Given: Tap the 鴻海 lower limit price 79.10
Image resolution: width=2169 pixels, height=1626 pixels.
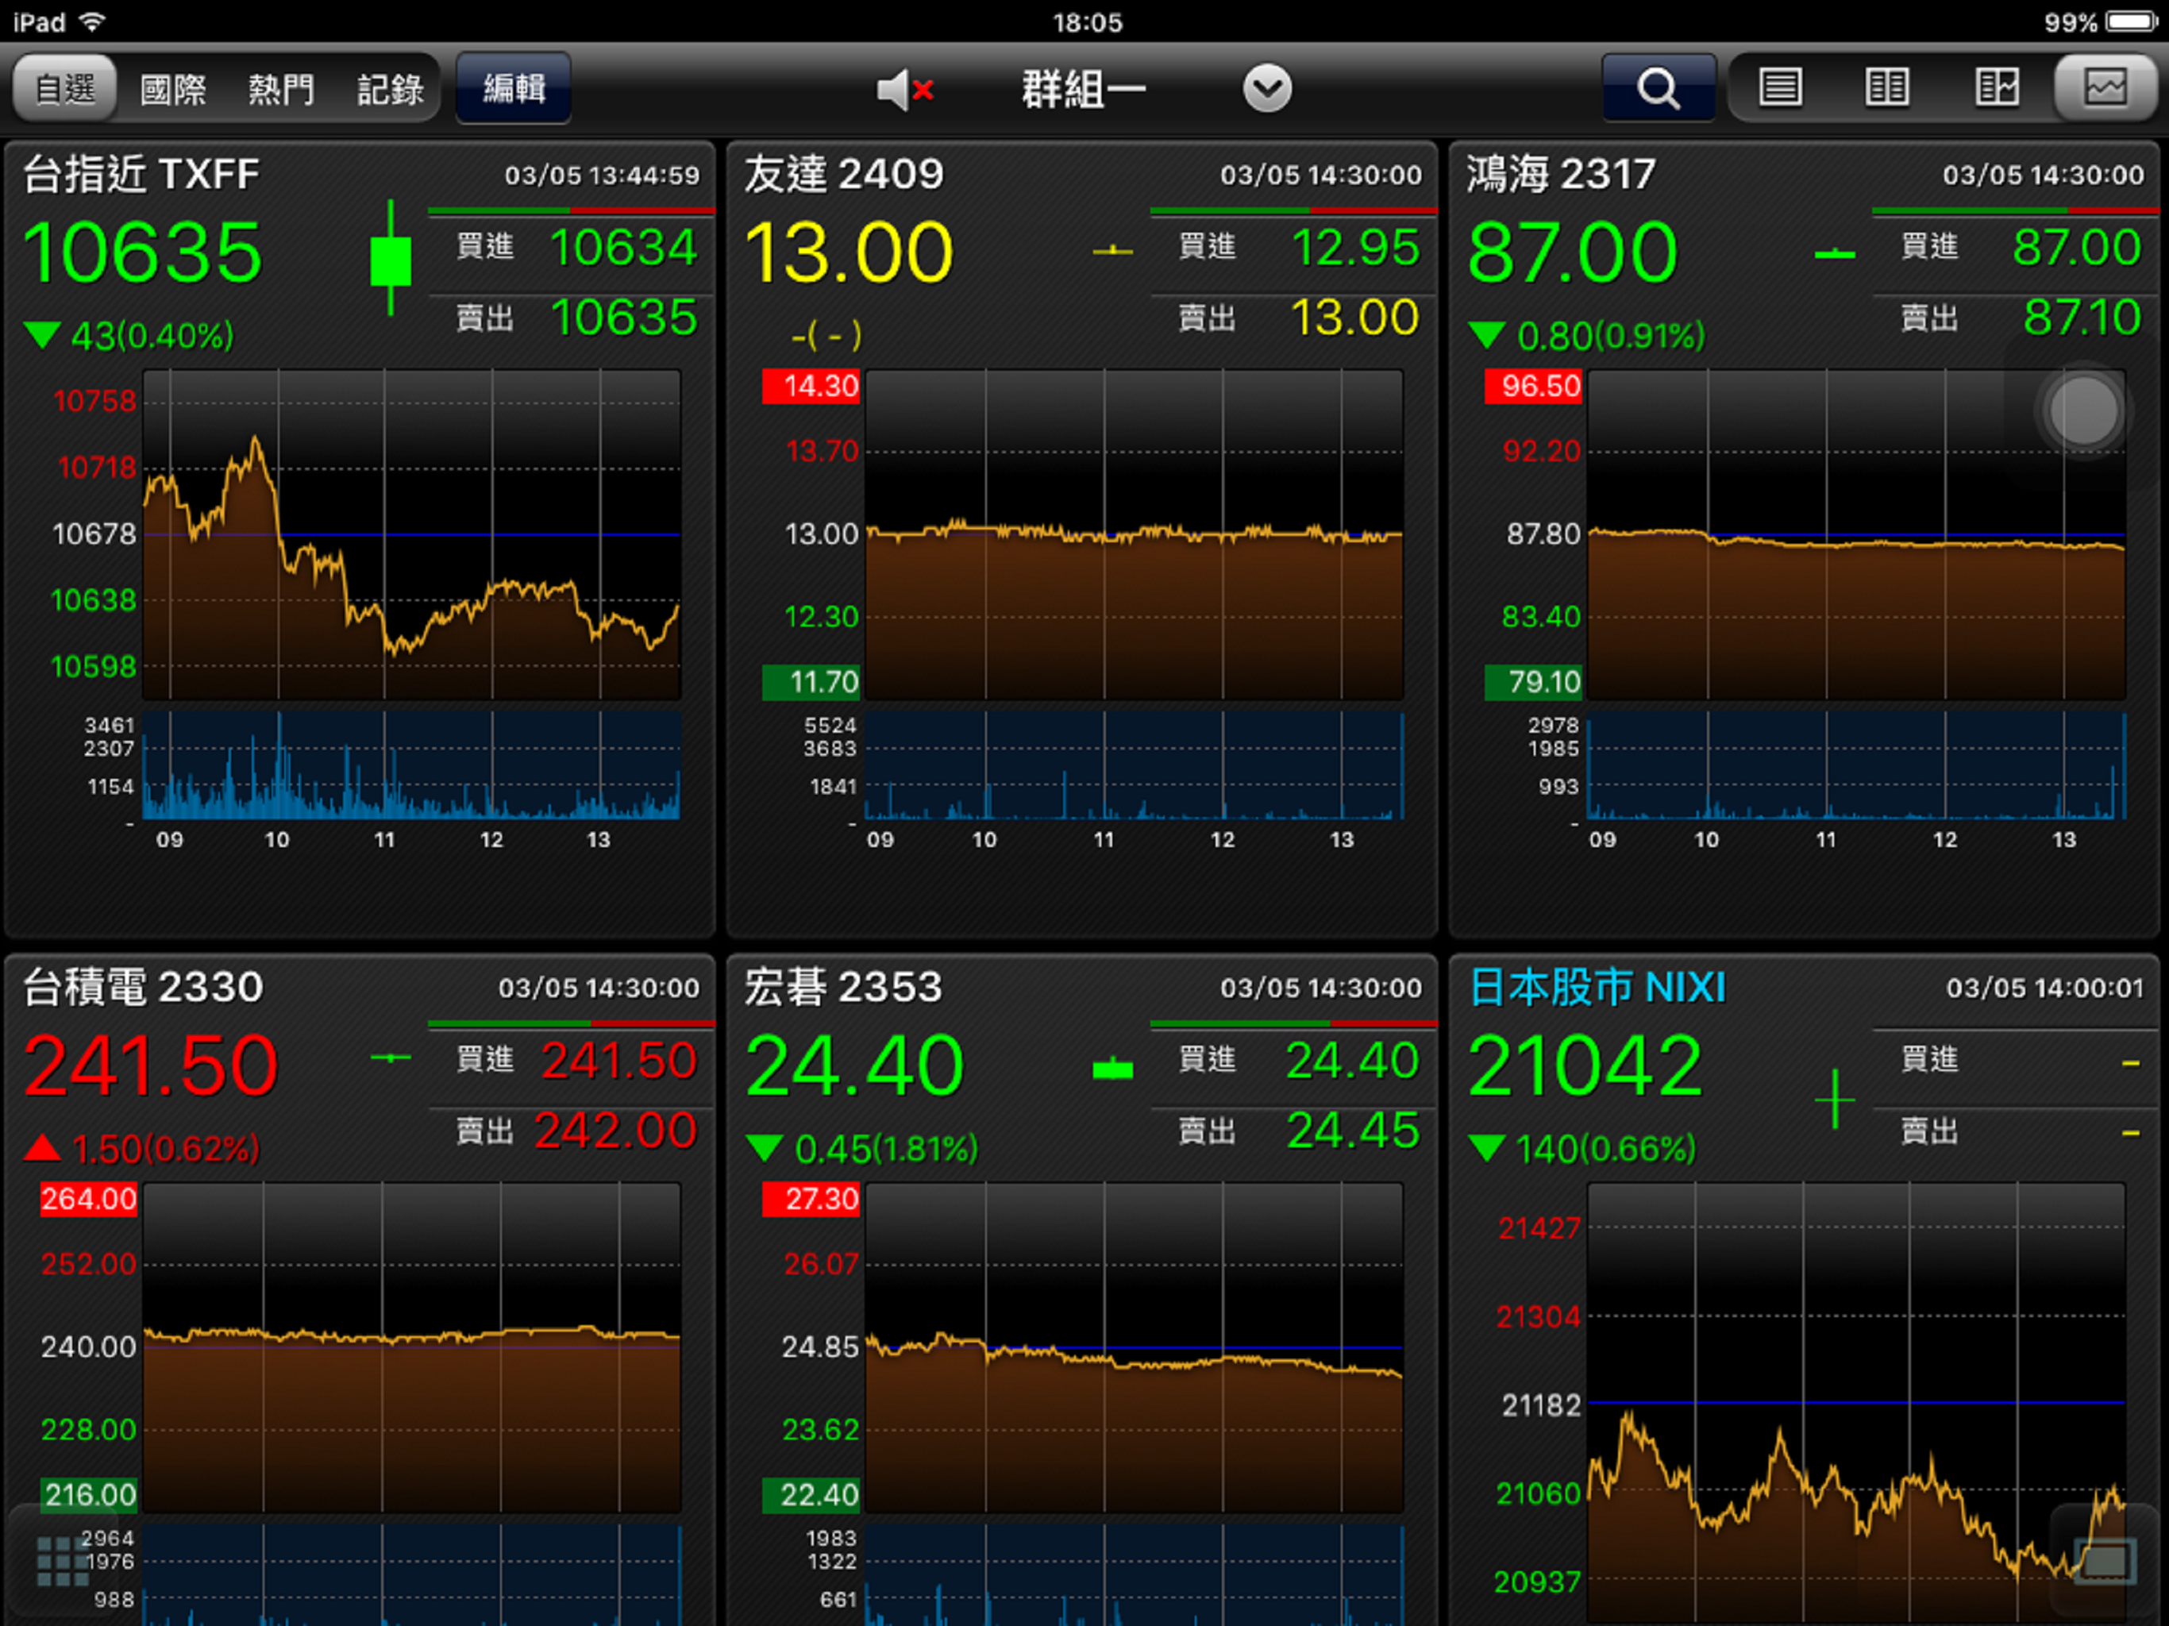Looking at the screenshot, I should (1534, 681).
